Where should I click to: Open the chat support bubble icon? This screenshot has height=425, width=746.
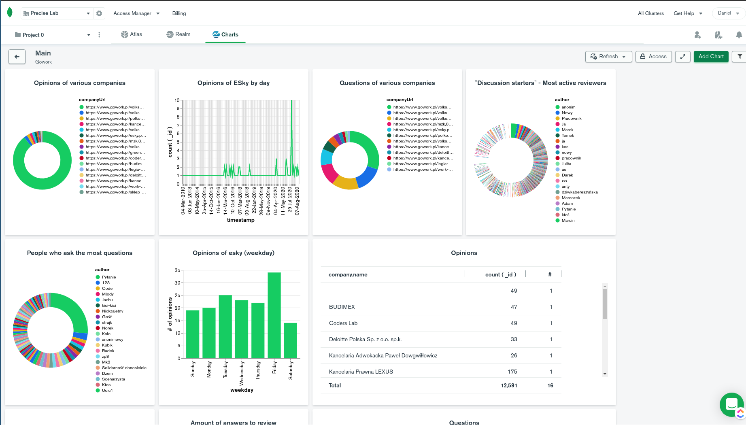pyautogui.click(x=732, y=404)
